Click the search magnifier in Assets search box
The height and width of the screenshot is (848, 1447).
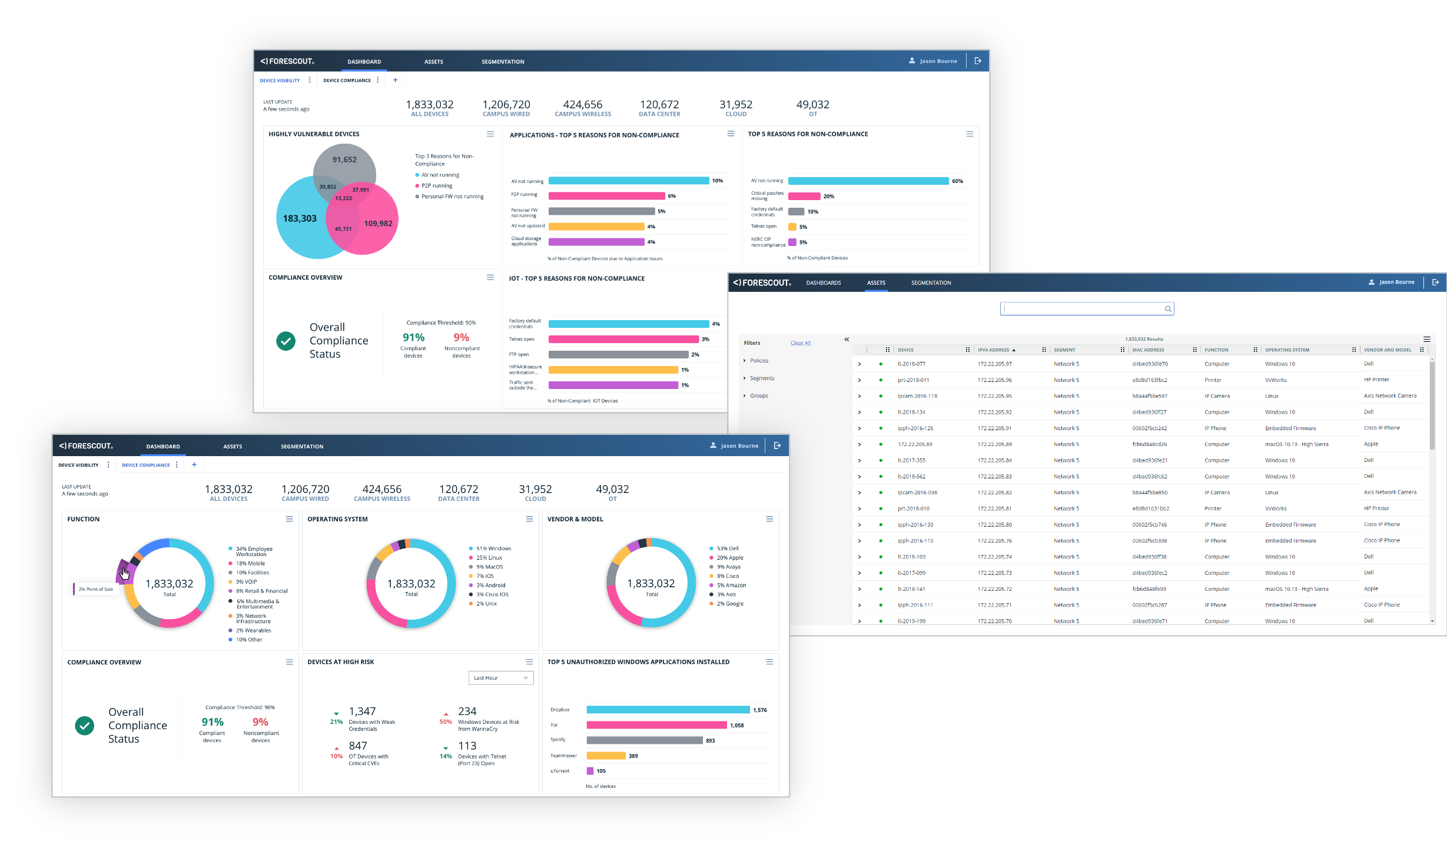[1168, 309]
